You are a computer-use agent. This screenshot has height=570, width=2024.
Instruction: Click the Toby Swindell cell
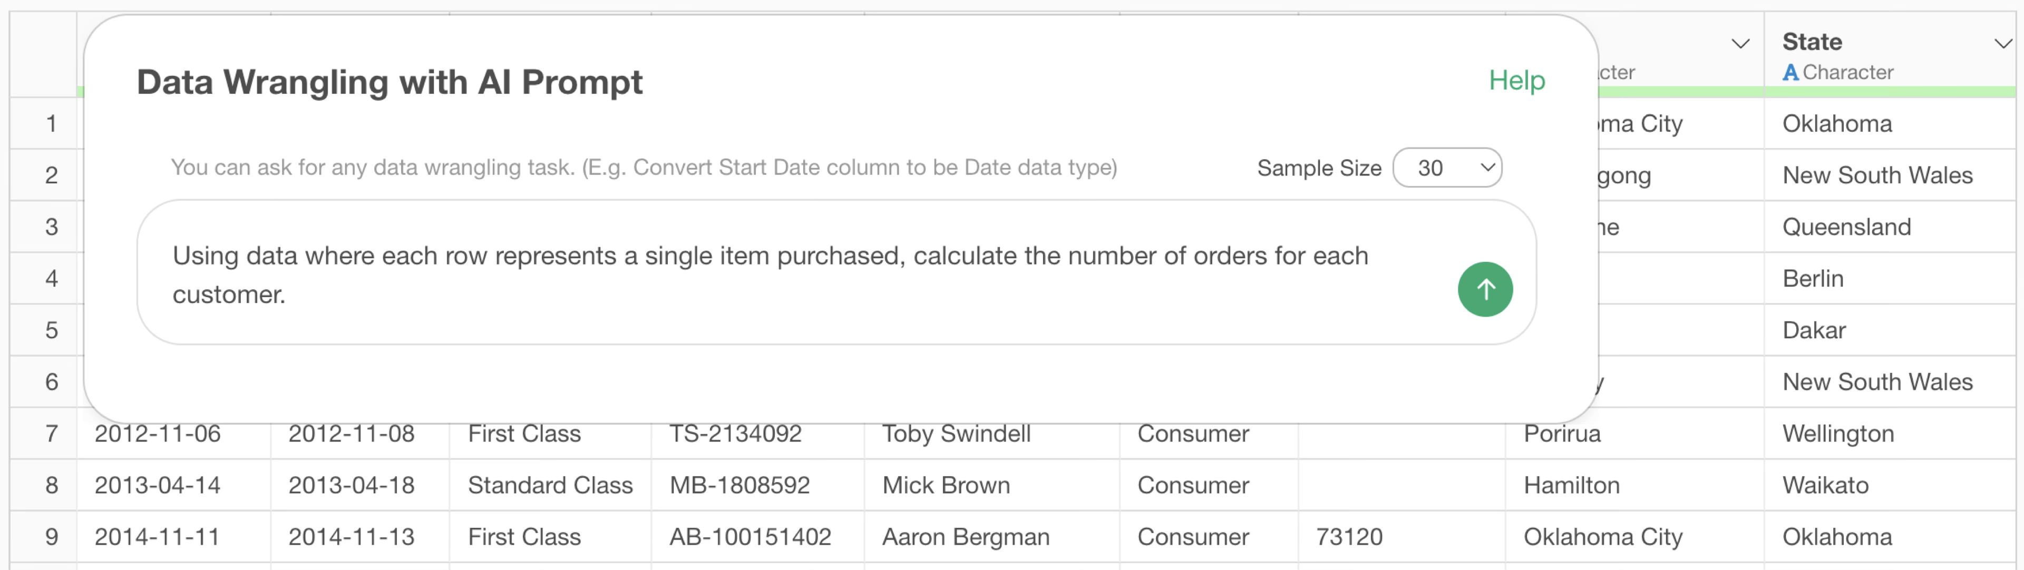[x=956, y=434]
